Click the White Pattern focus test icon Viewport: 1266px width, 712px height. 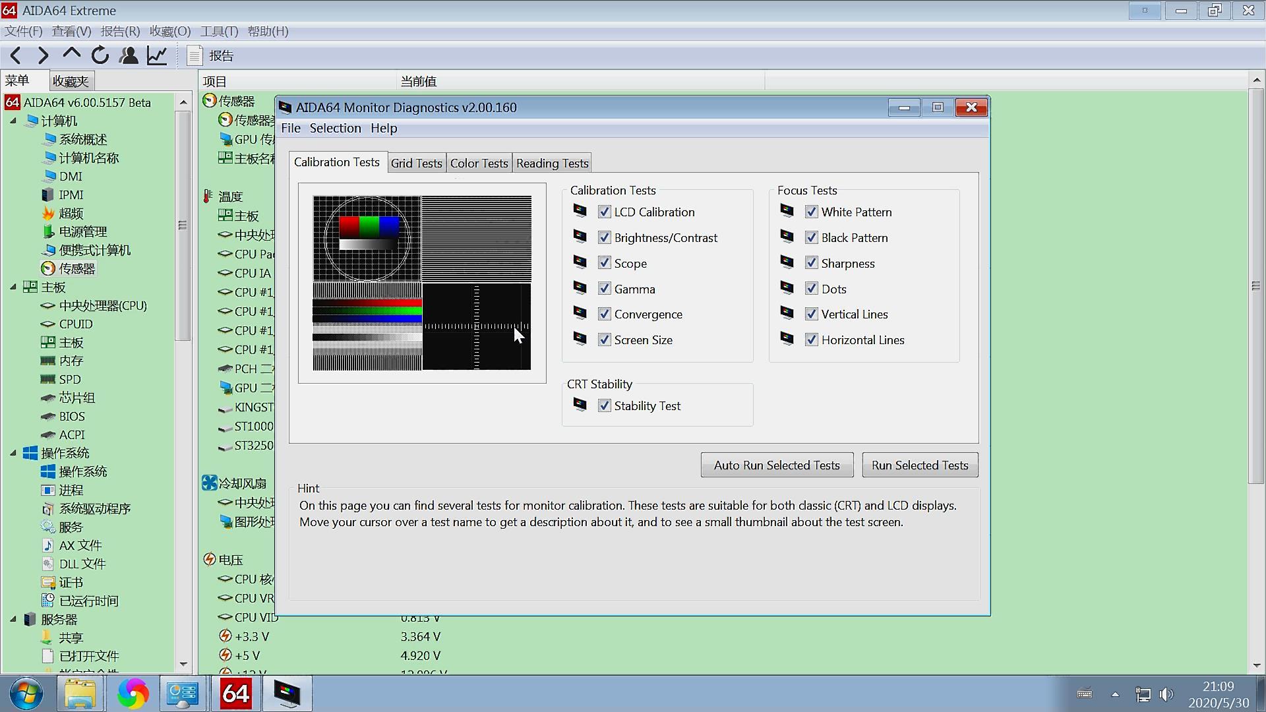coord(787,211)
